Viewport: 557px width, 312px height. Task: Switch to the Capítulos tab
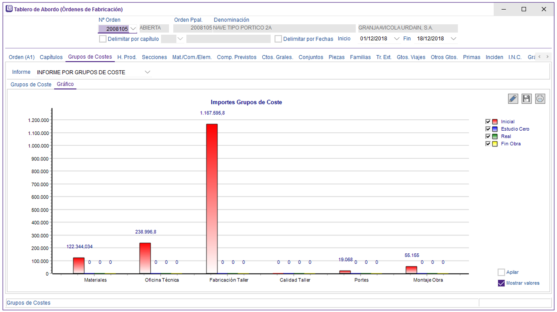[51, 57]
